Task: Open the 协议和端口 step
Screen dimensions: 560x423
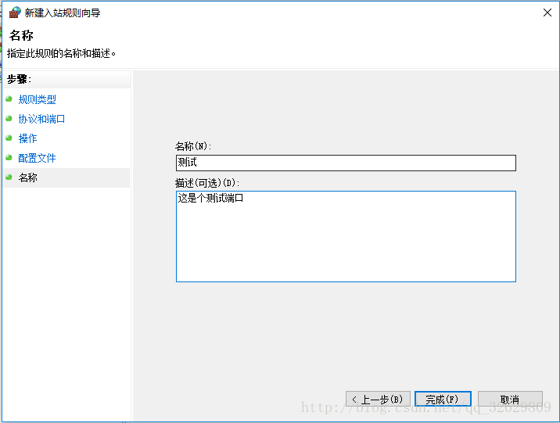Action: pos(41,119)
